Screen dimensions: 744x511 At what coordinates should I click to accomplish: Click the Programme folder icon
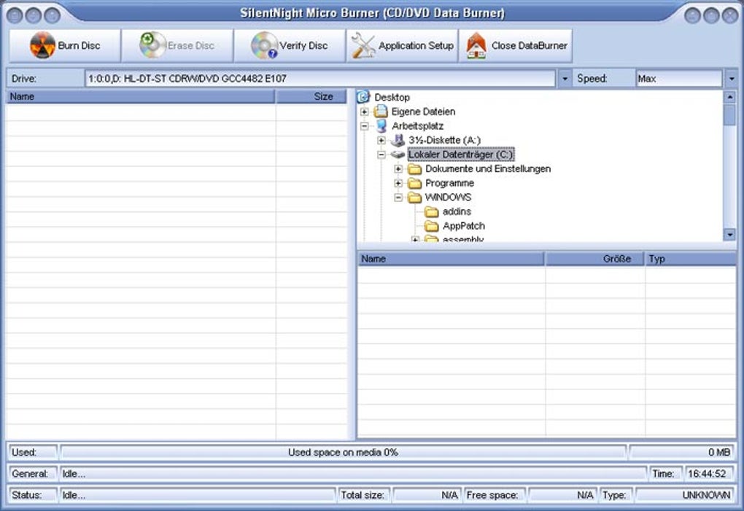pyautogui.click(x=415, y=183)
